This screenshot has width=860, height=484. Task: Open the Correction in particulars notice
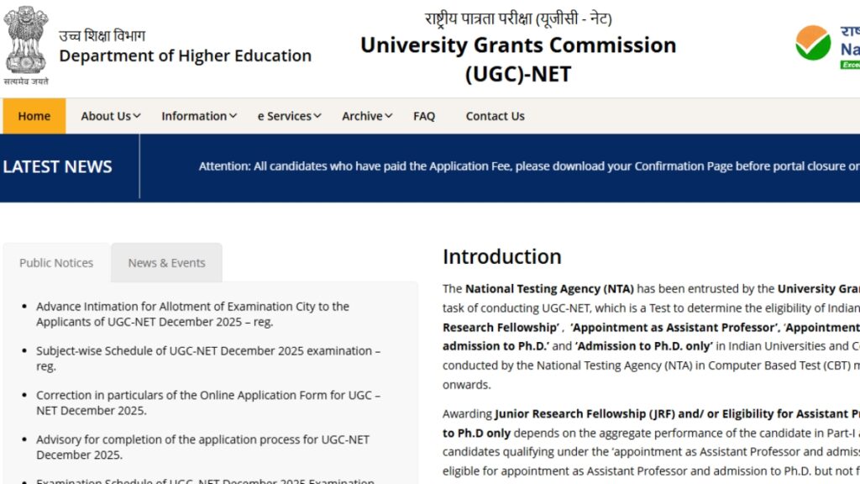point(209,395)
